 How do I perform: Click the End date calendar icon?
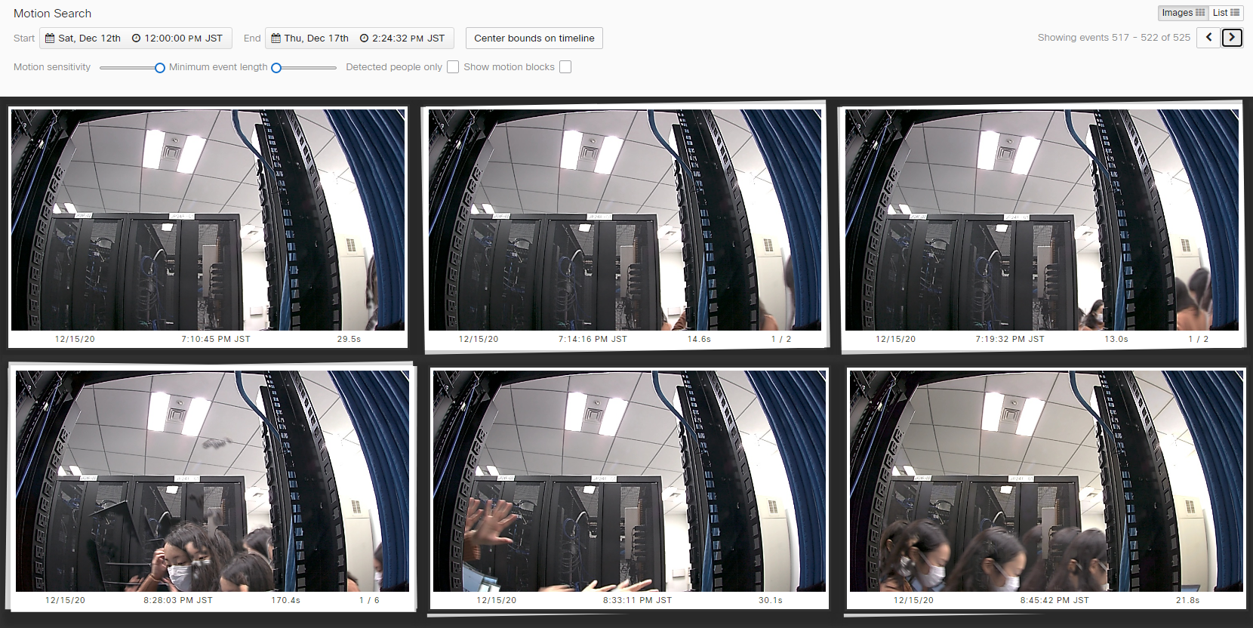[276, 38]
